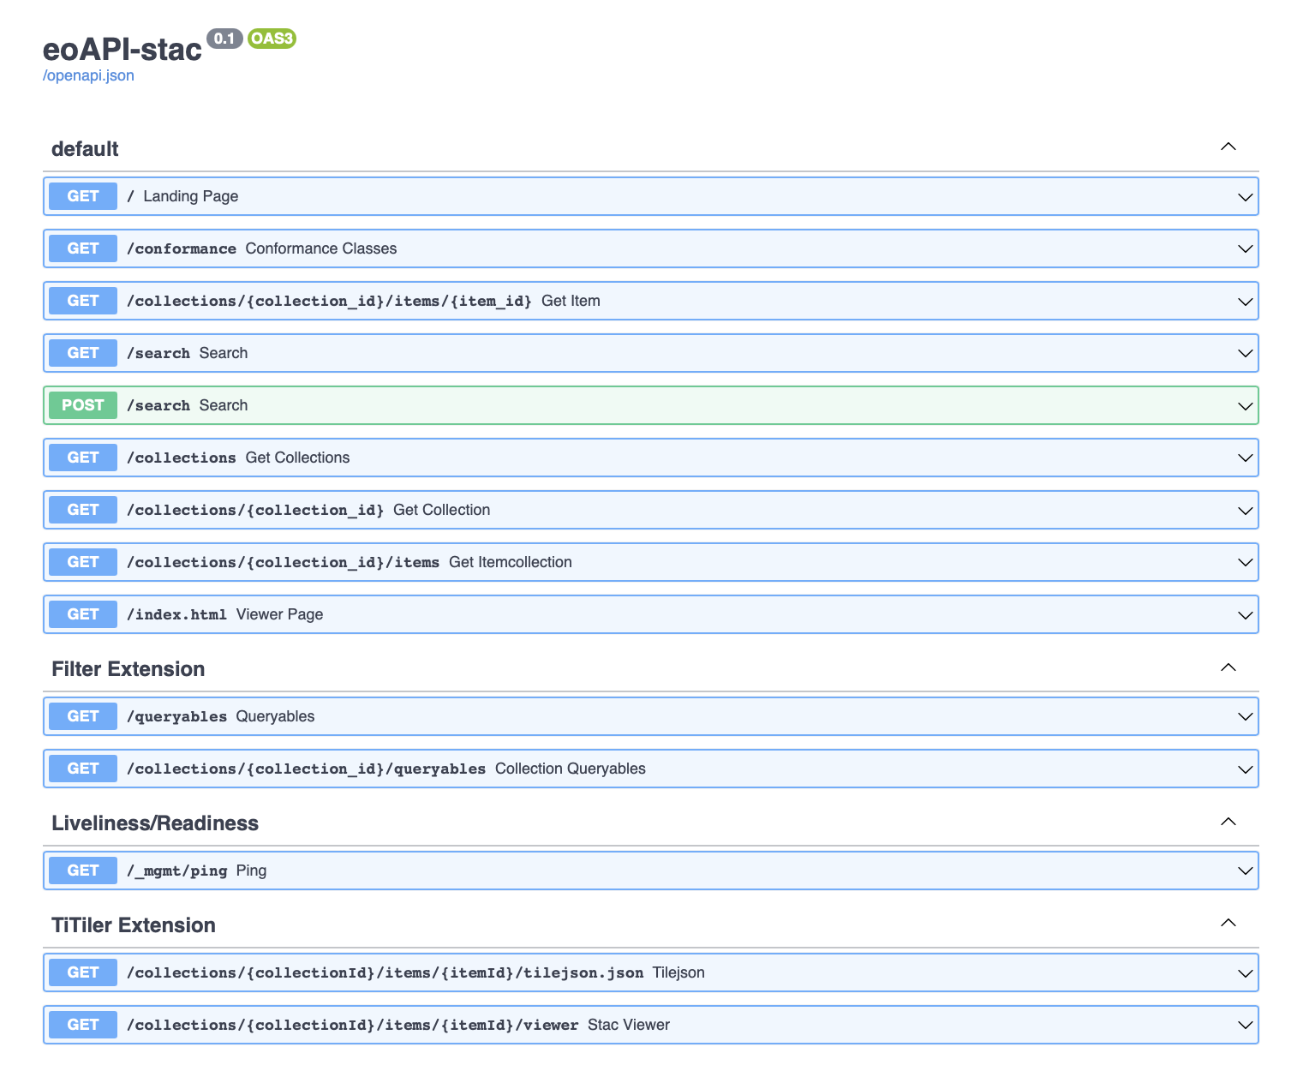Image resolution: width=1297 pixels, height=1071 pixels.
Task: Click the TiTiler Extension heading
Action: [134, 925]
